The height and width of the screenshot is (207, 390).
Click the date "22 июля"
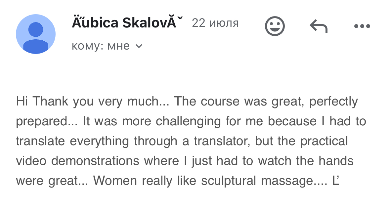[x=215, y=23]
